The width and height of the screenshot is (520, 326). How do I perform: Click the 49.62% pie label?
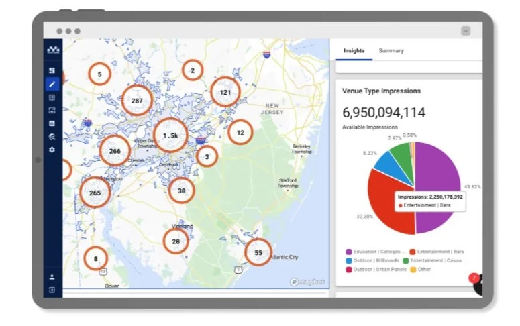point(472,187)
